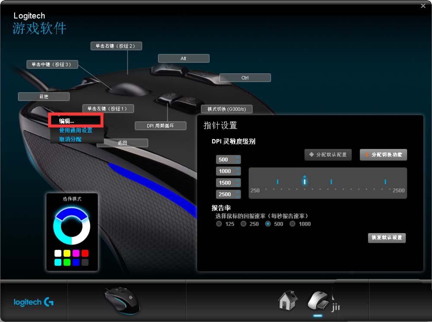Click the 分配切换功能 button
Image resolution: width=432 pixels, height=322 pixels.
coord(383,155)
